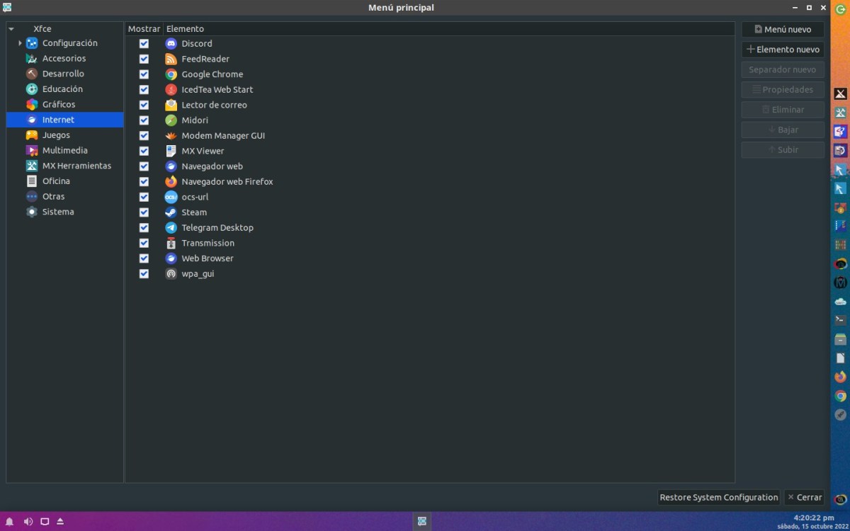The image size is (850, 531).
Task: Open the Multimedia category
Action: click(64, 151)
